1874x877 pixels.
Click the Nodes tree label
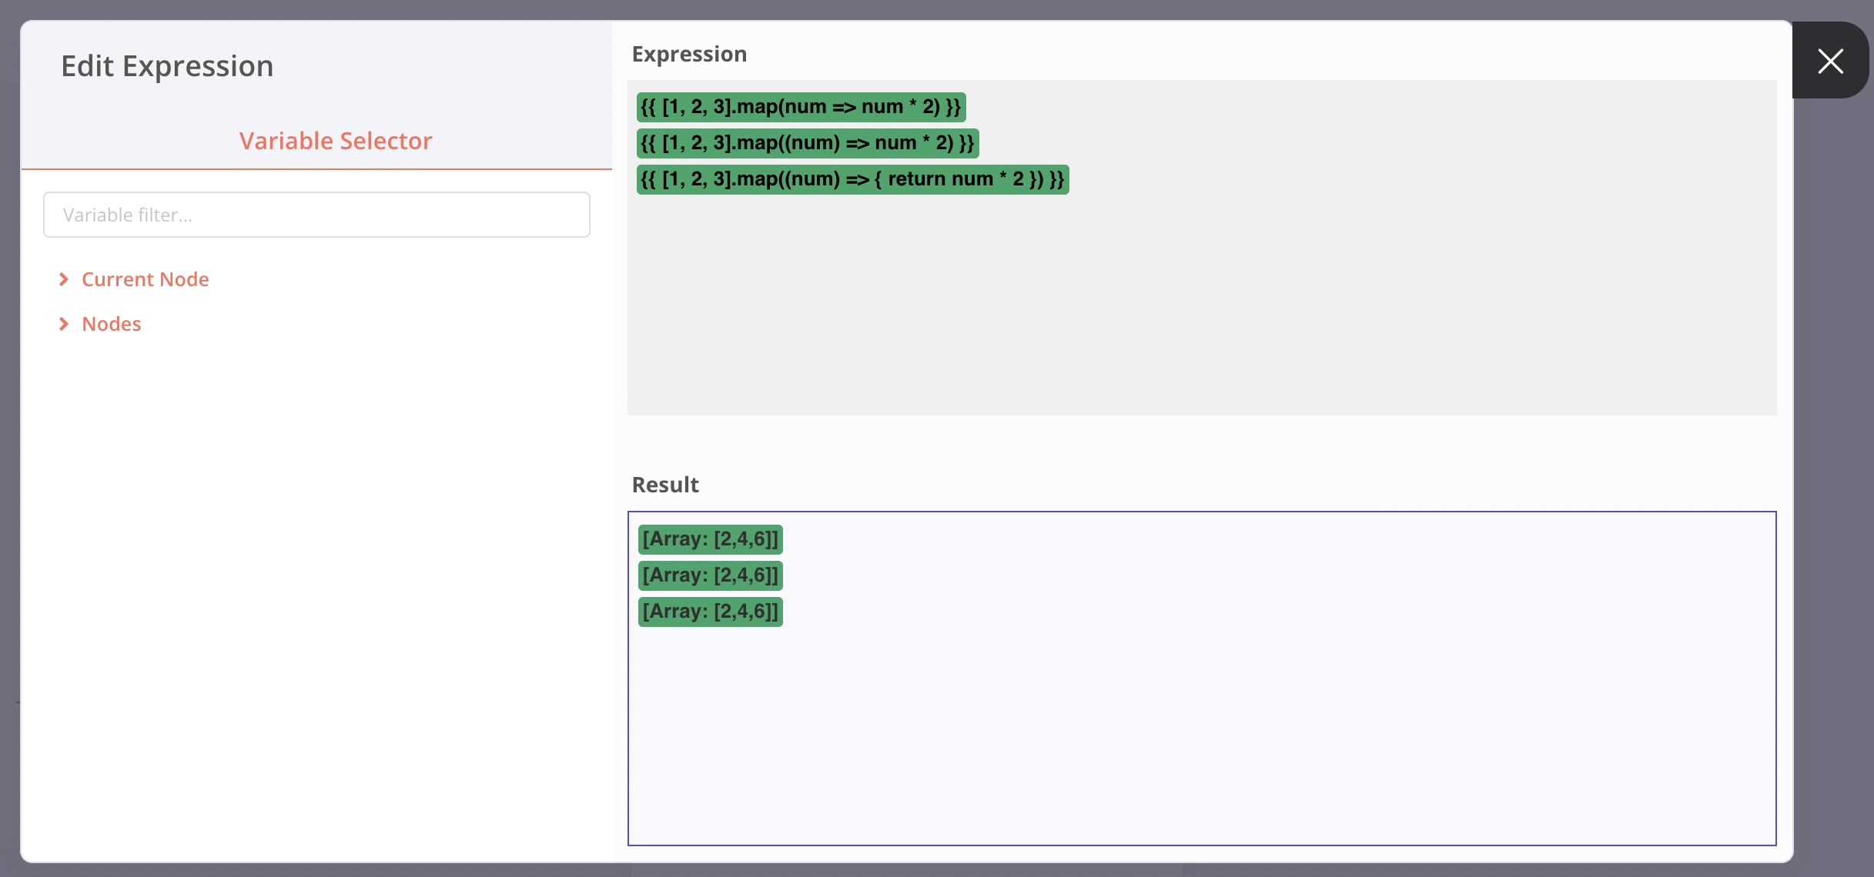pyautogui.click(x=112, y=324)
